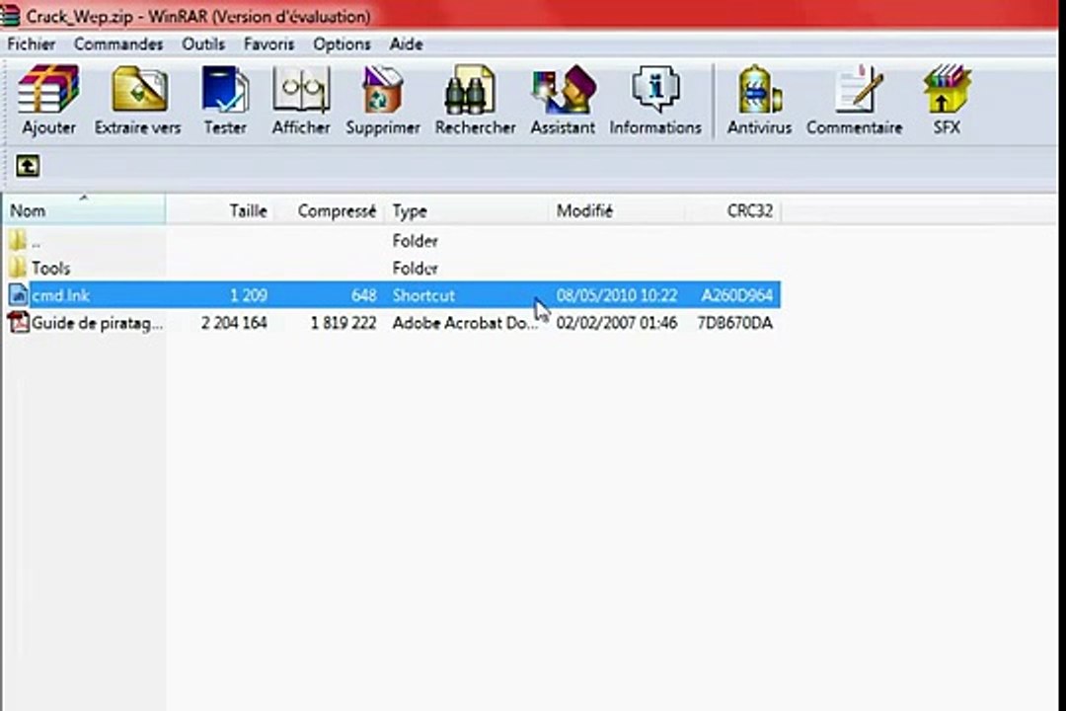
Task: Sort by the Nom column header
Action: (84, 211)
